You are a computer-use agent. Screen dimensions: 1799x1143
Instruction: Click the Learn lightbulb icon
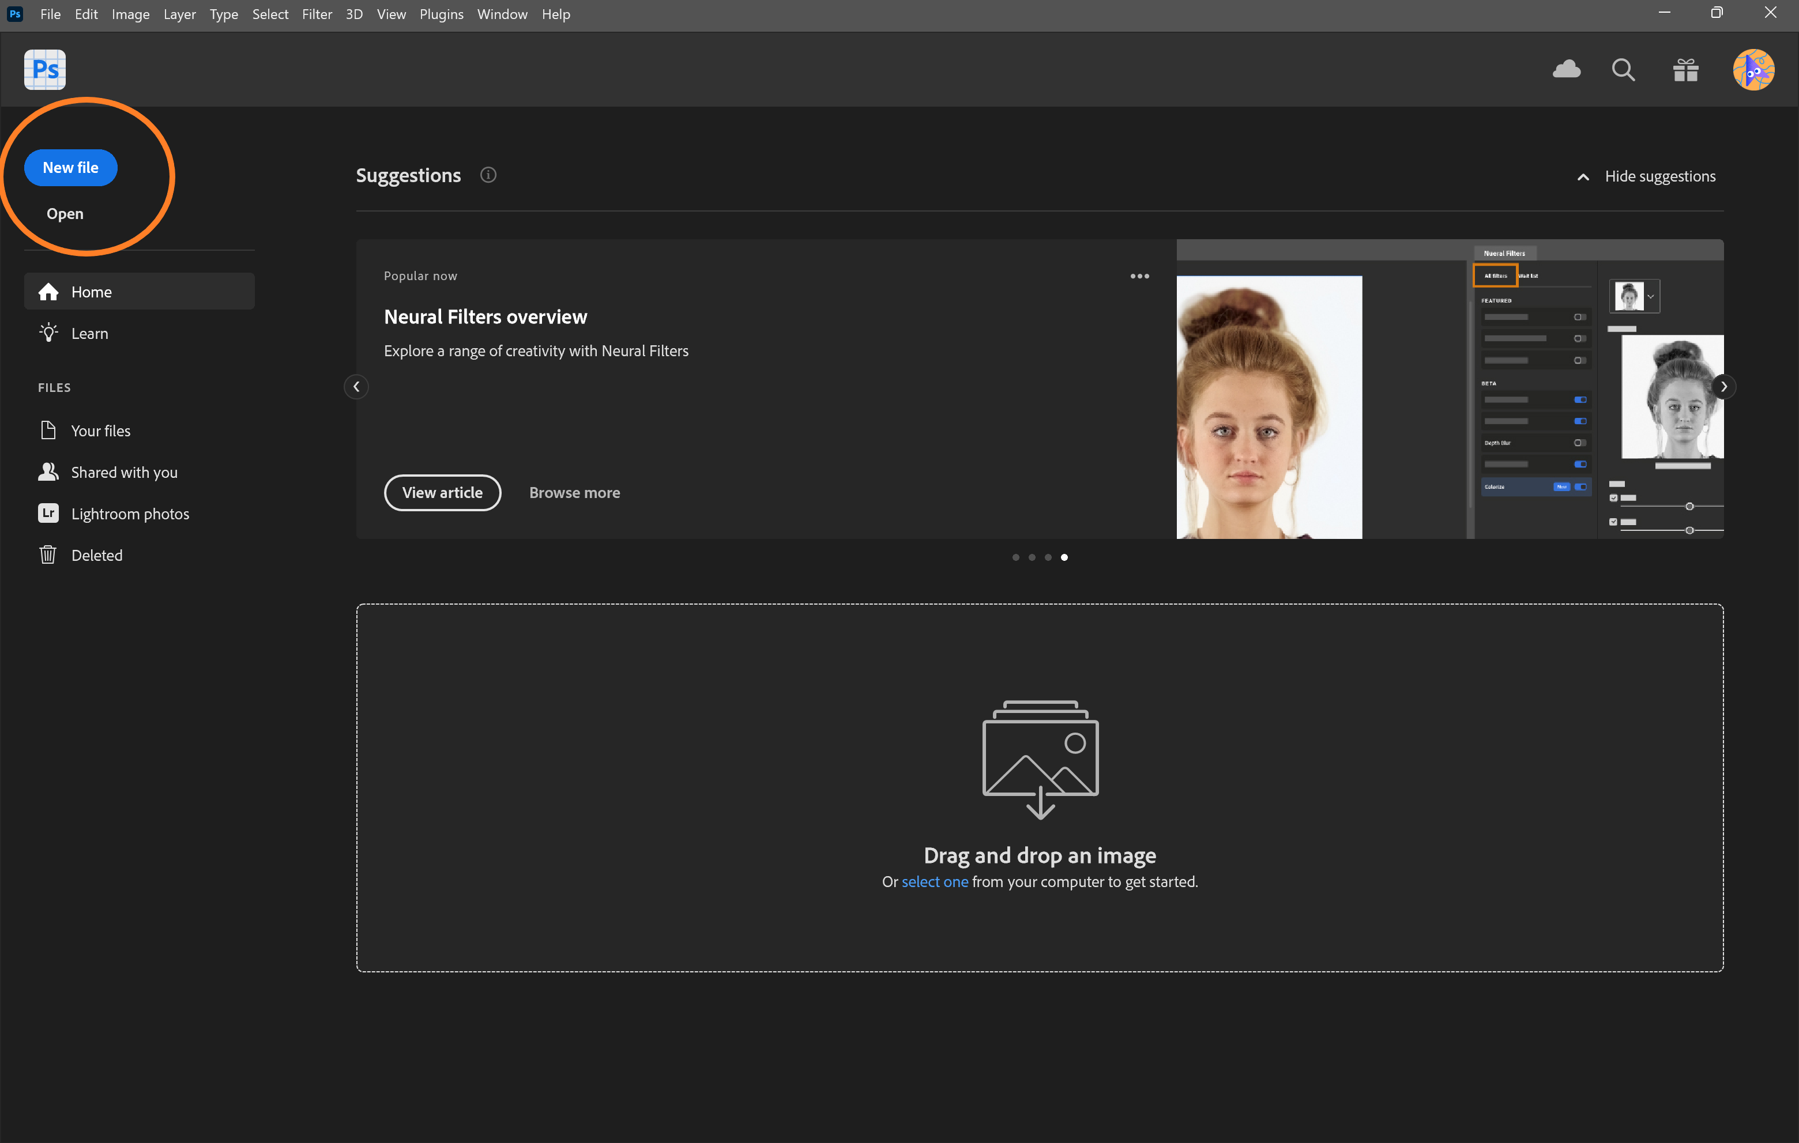point(48,333)
